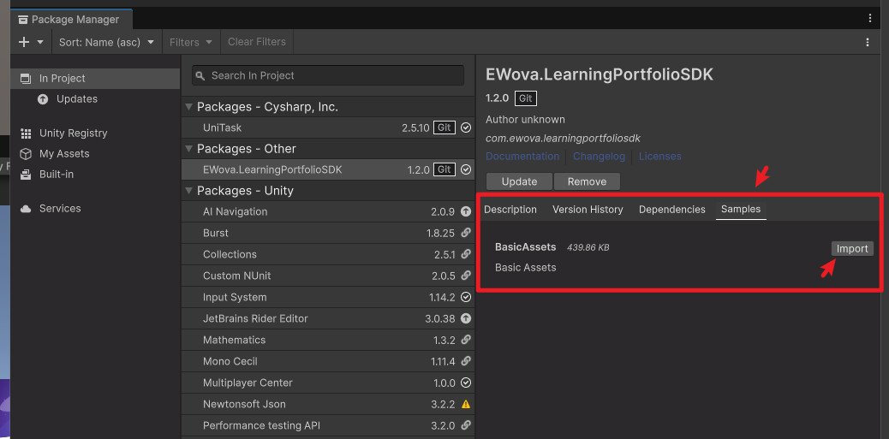The image size is (889, 439).
Task: Open My Assets in the sidebar
Action: (95, 153)
